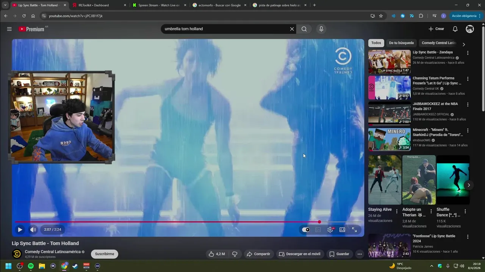
Task: Seek on the red video progress bar
Action: coord(188,222)
